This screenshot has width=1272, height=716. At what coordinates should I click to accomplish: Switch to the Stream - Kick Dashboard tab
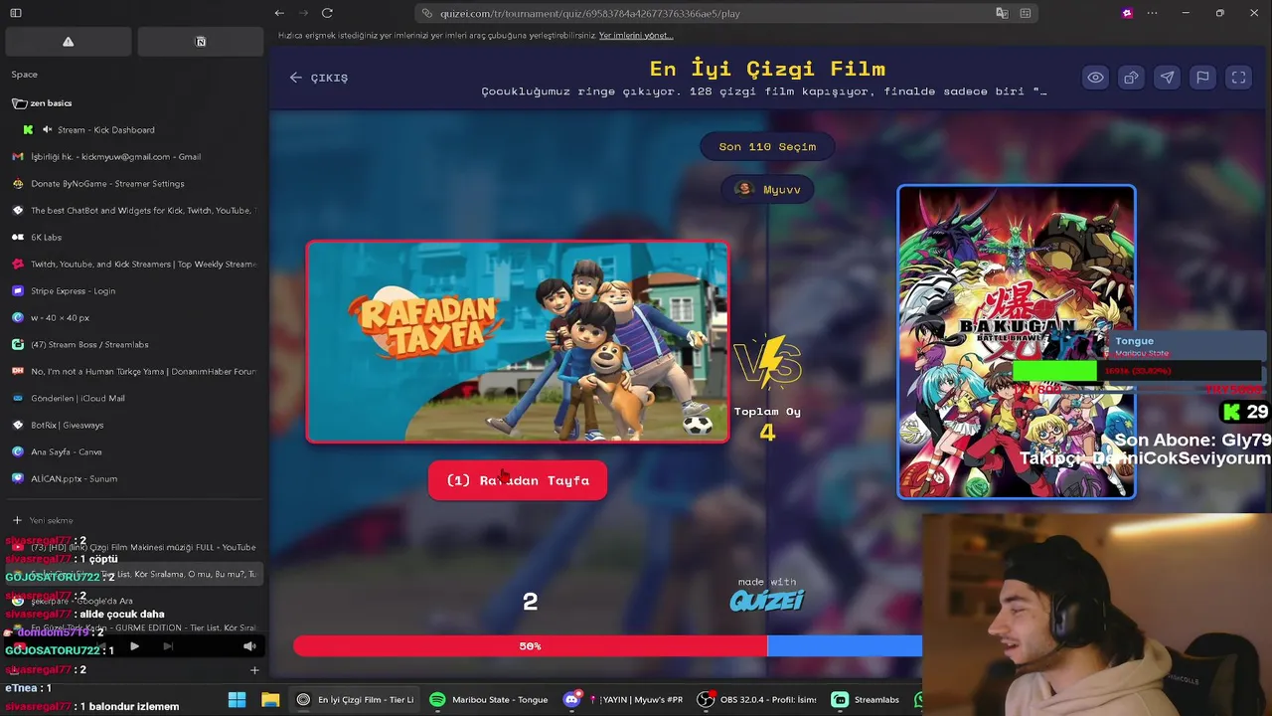[134, 129]
